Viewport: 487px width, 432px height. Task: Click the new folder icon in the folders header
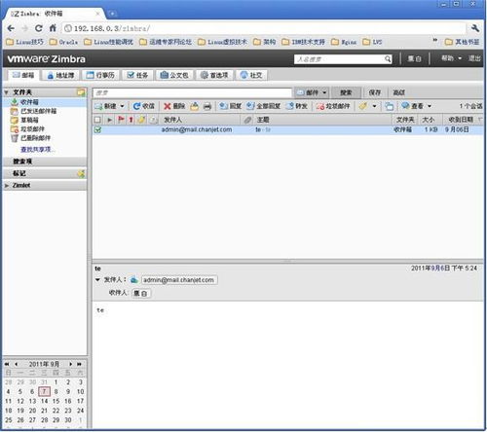[x=81, y=92]
